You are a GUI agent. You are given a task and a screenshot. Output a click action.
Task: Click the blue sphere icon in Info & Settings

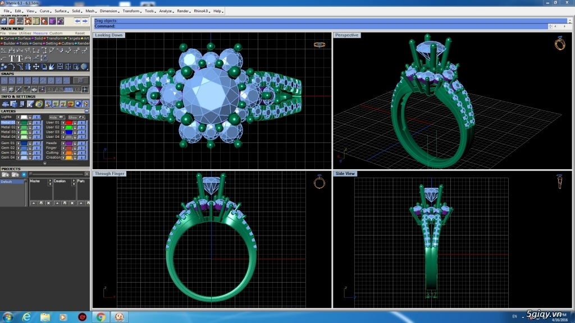click(x=79, y=104)
